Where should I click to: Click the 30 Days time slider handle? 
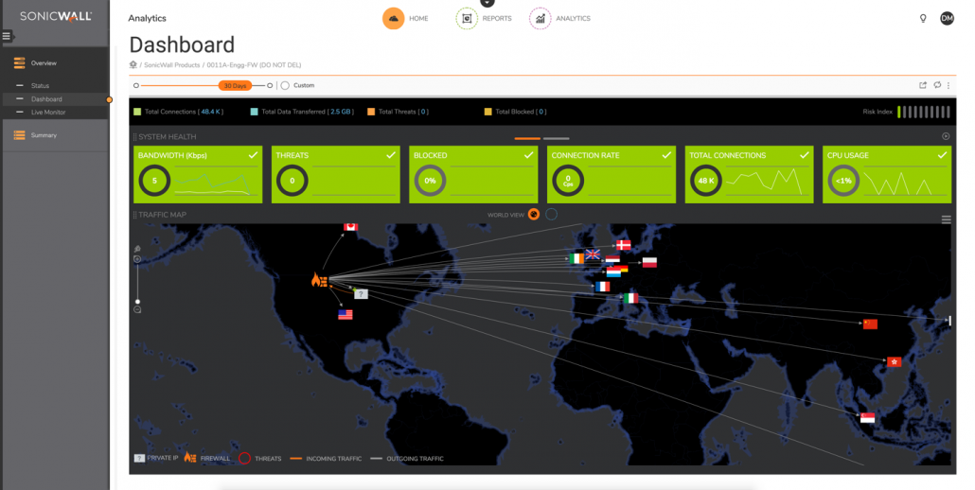point(235,86)
